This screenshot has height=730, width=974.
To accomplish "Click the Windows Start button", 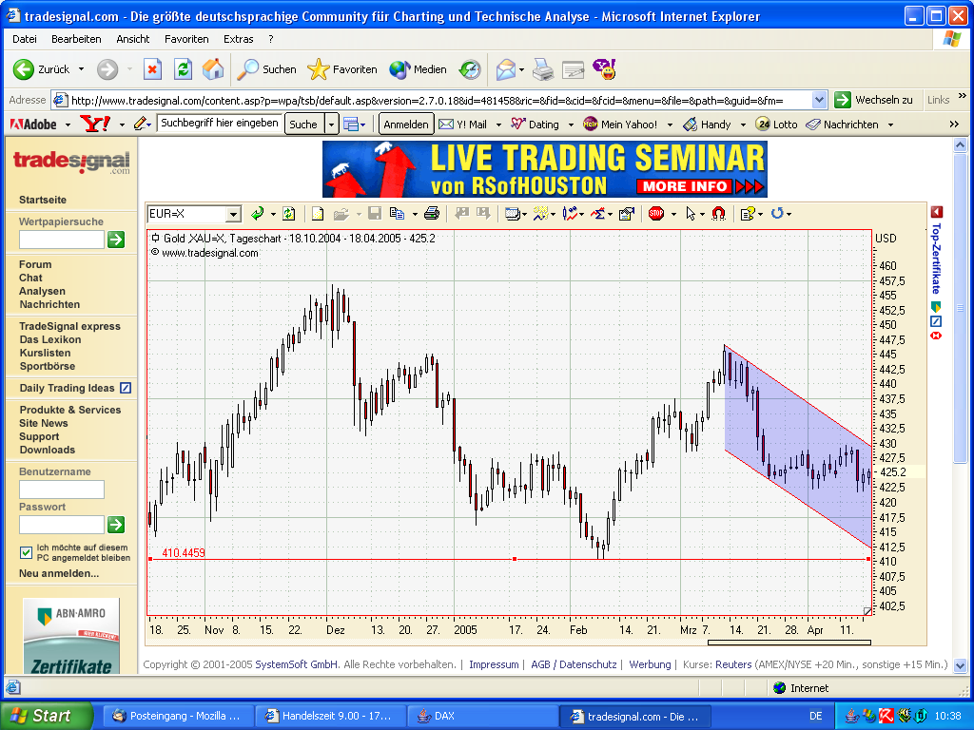I will pos(46,716).
